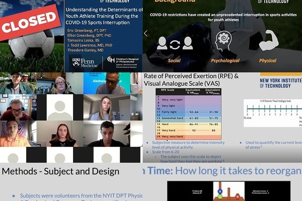This screenshot has height=201, width=302.
Task: Click the Psychological head-with-gear icon
Action: click(223, 41)
